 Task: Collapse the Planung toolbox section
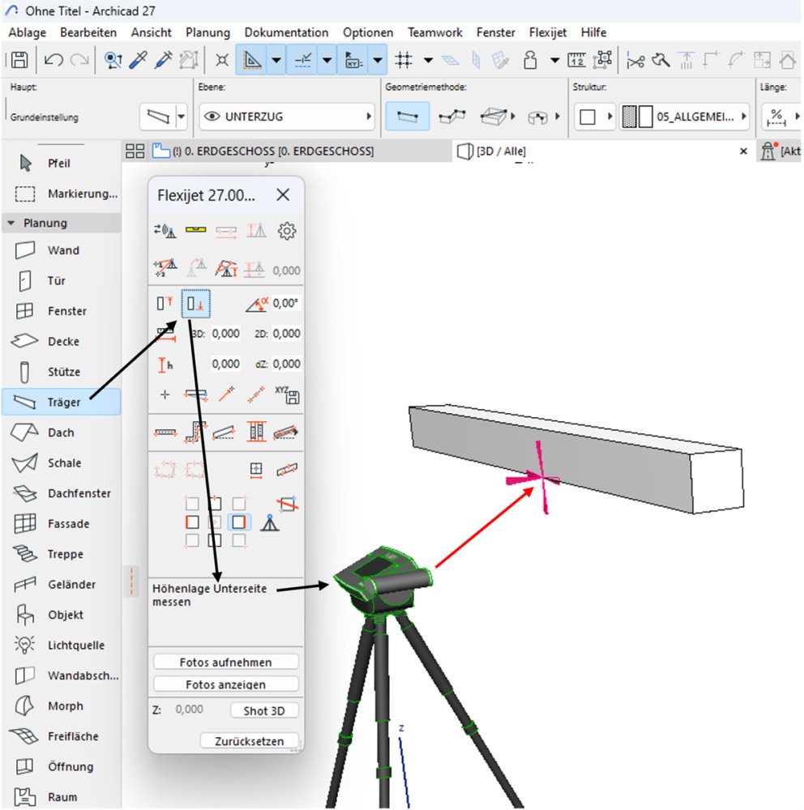tap(11, 224)
